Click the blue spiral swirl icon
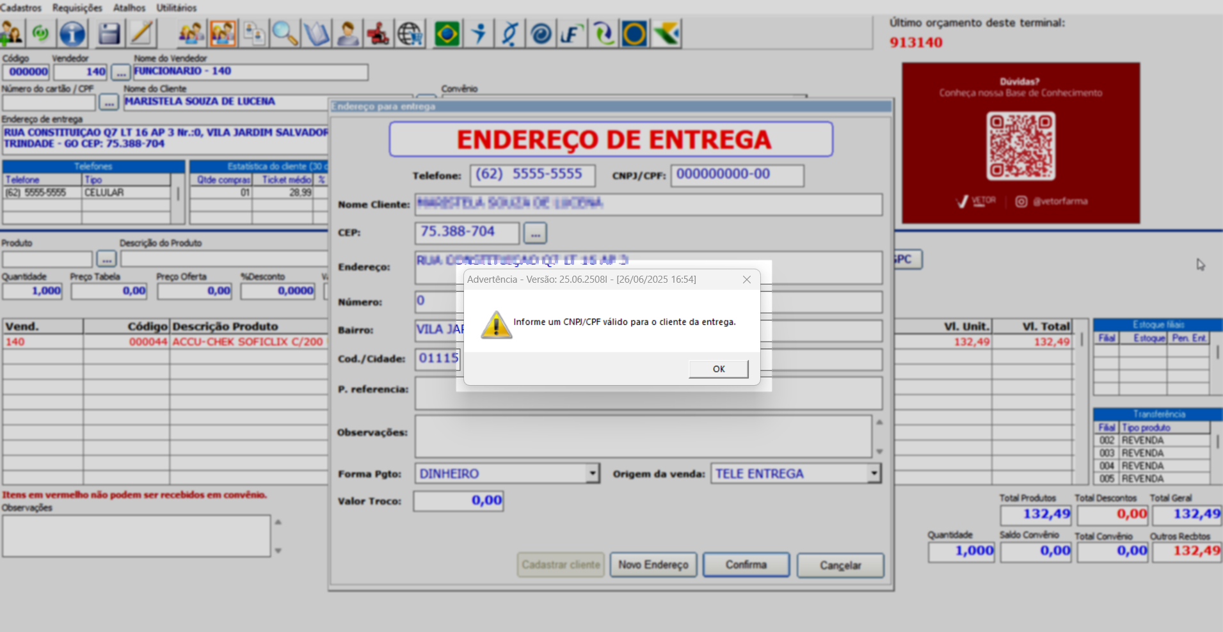 [541, 33]
